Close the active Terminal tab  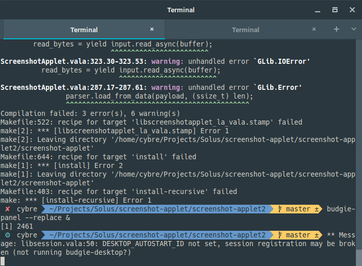pyautogui.click(x=152, y=29)
